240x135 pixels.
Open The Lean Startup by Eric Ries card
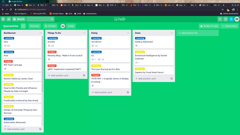point(110,67)
